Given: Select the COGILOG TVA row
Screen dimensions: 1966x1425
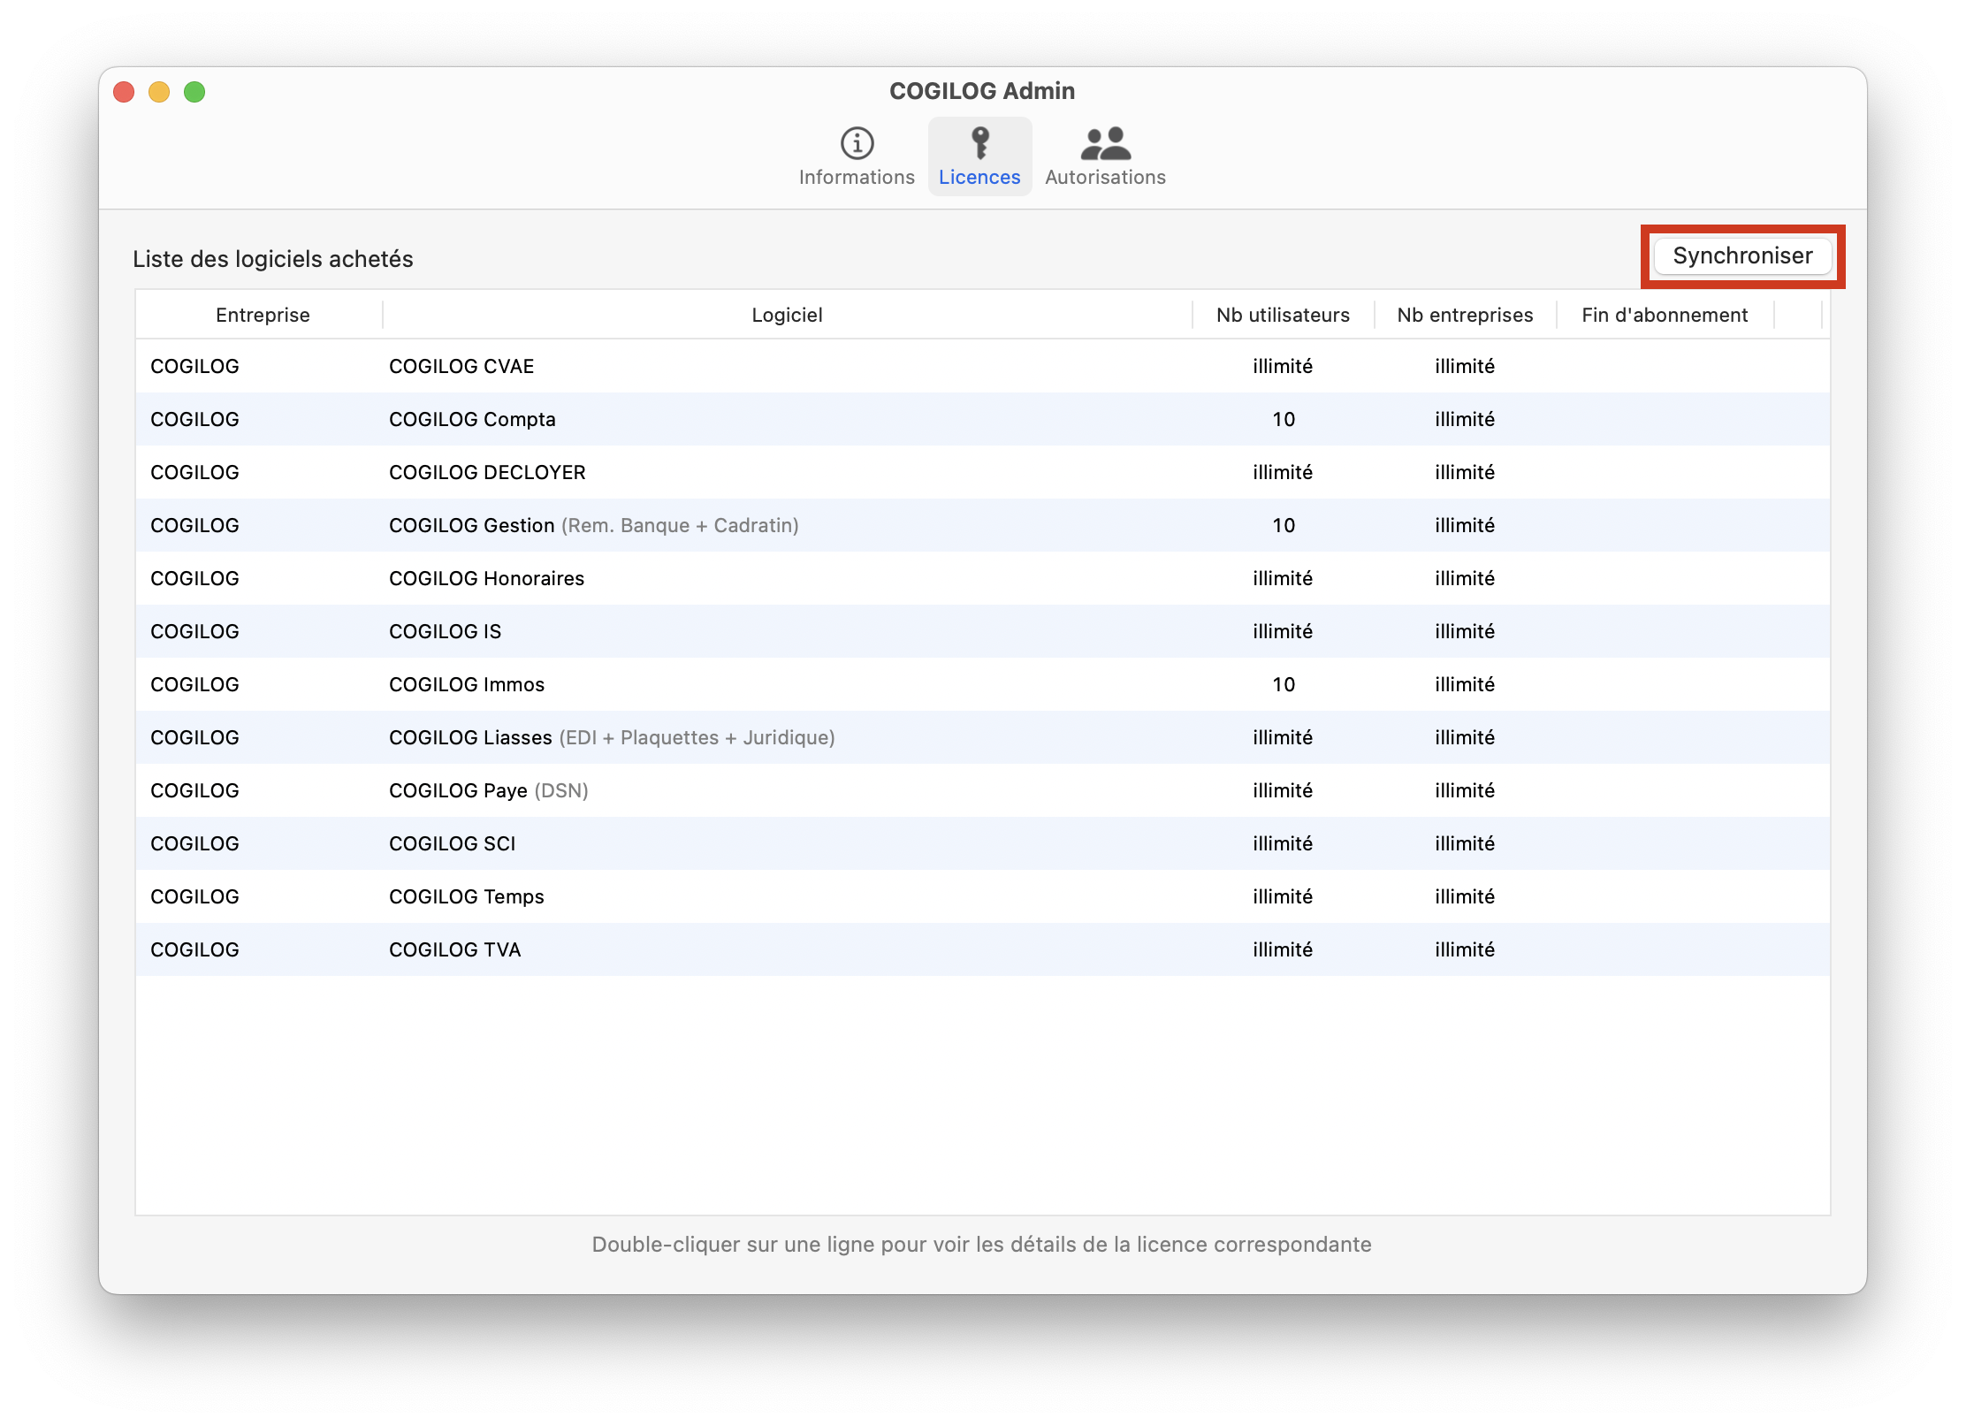Looking at the screenshot, I should point(982,949).
